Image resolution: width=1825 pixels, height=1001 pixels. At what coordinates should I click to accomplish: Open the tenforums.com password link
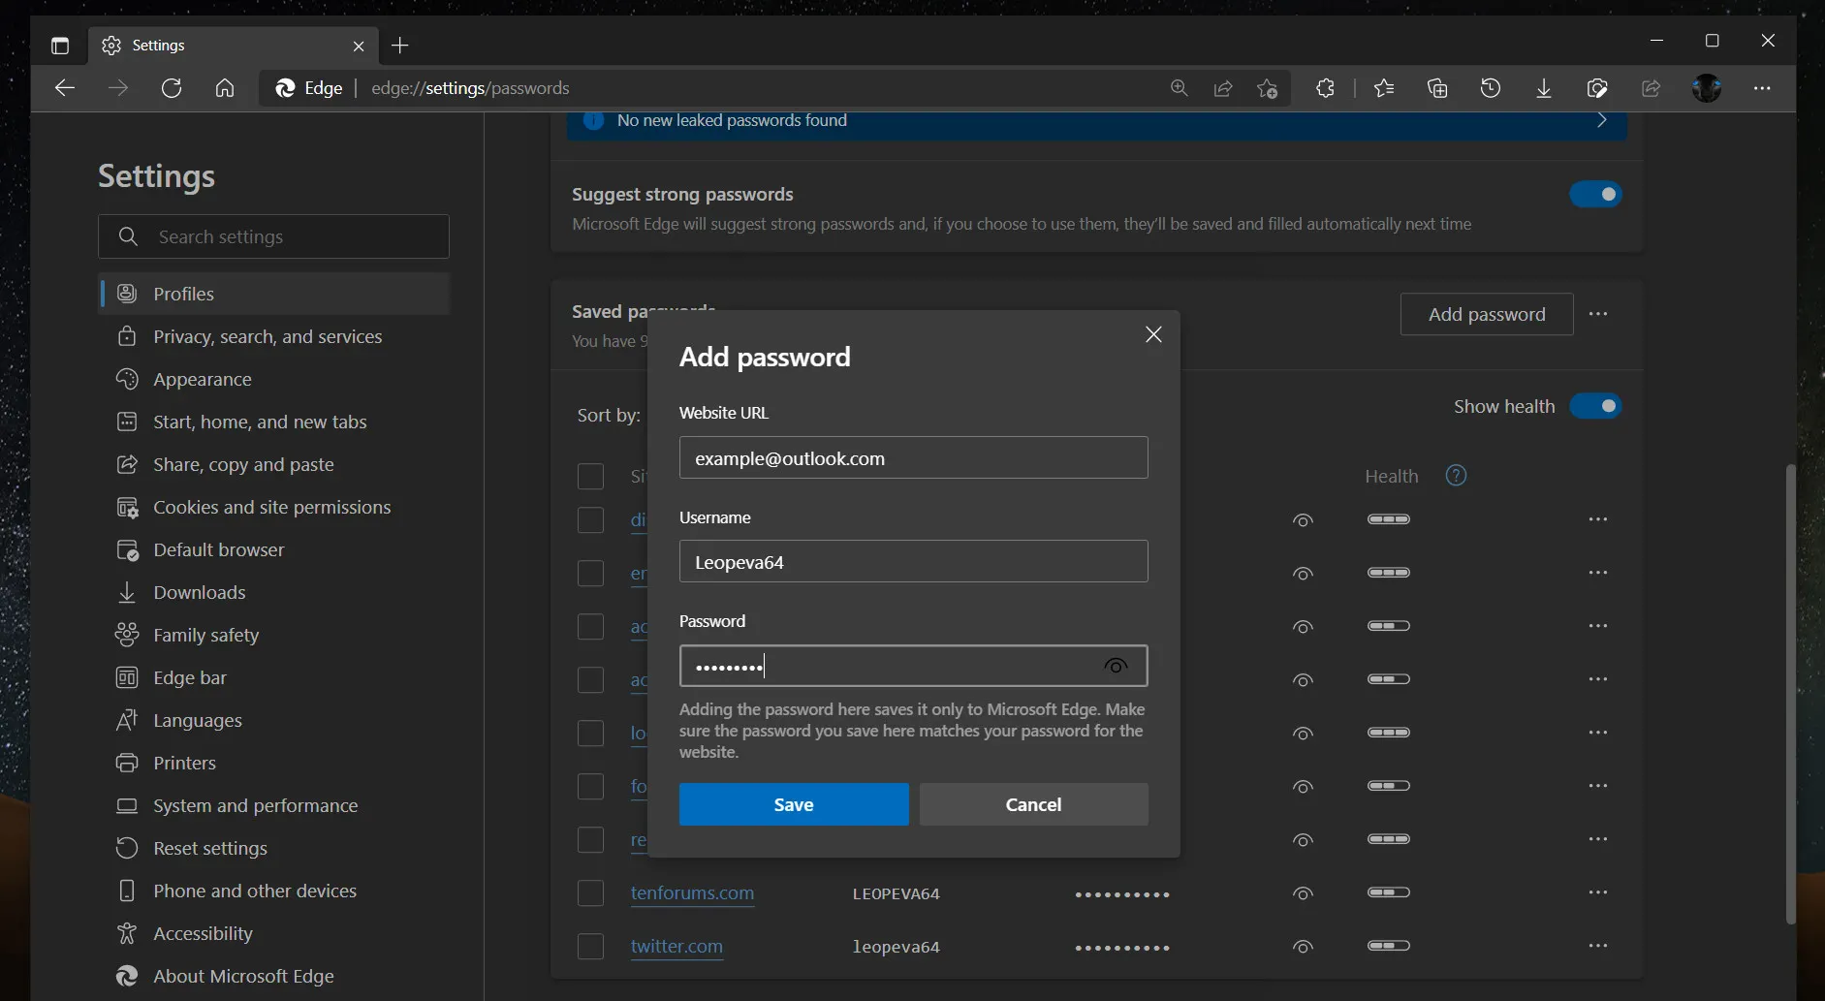[692, 893]
